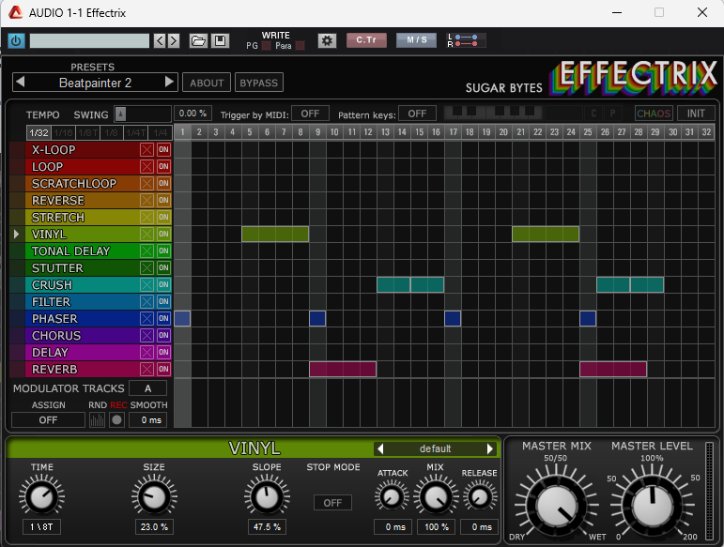The height and width of the screenshot is (547, 724).
Task: Toggle Pattern keys OFF switch
Action: 417,114
